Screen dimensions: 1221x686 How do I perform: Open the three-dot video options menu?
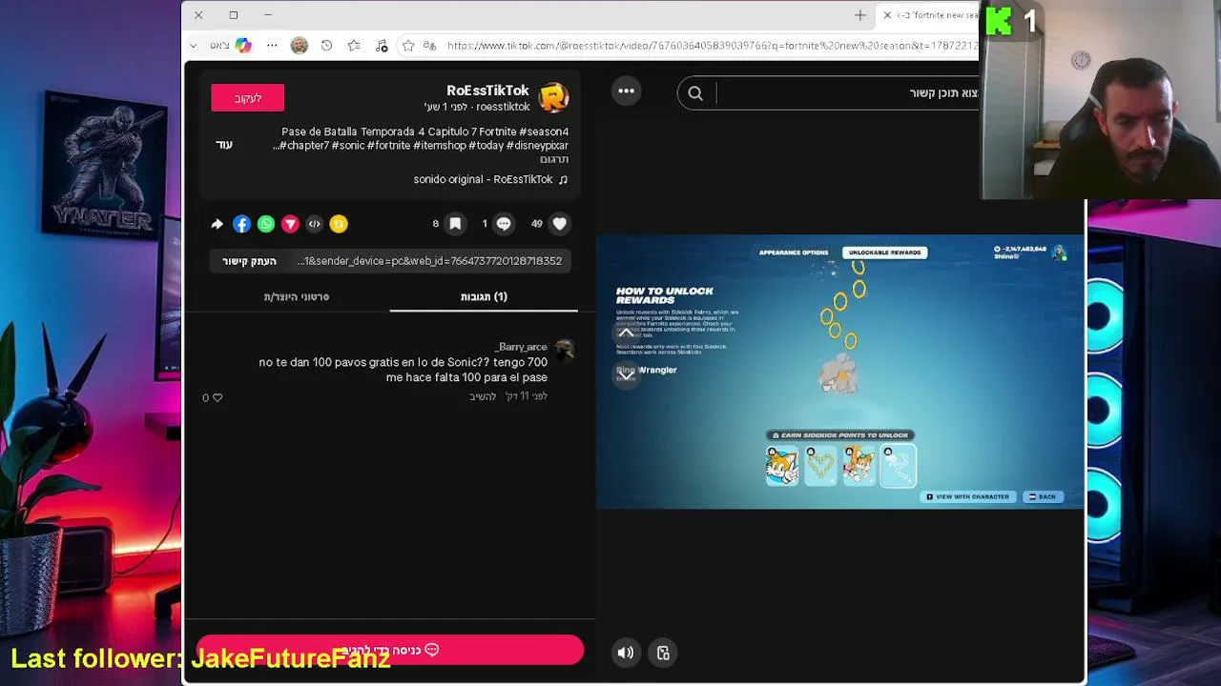pyautogui.click(x=627, y=91)
